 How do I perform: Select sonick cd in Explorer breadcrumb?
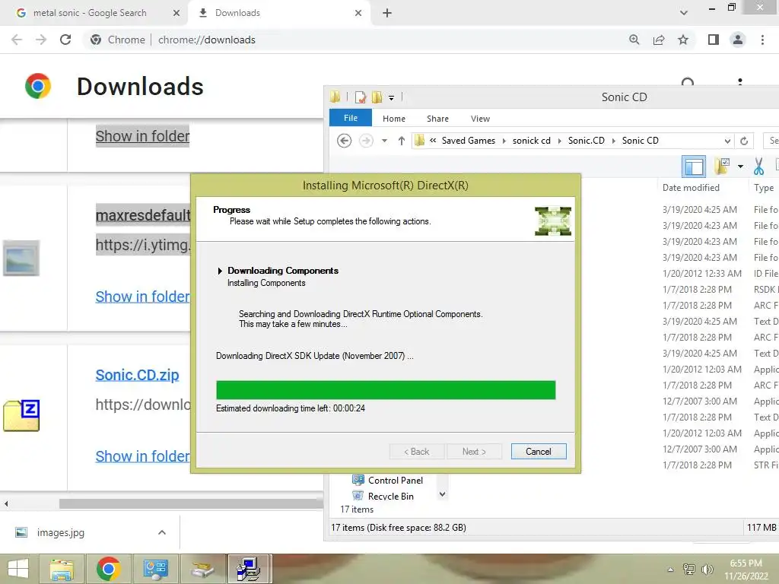click(532, 141)
